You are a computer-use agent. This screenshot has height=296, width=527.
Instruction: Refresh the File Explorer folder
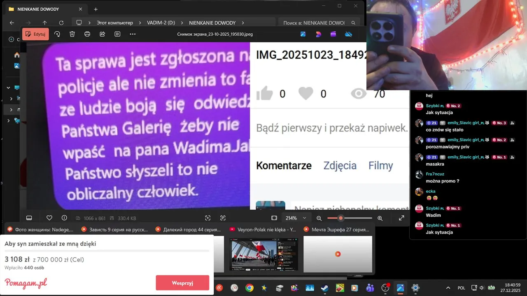point(61,23)
